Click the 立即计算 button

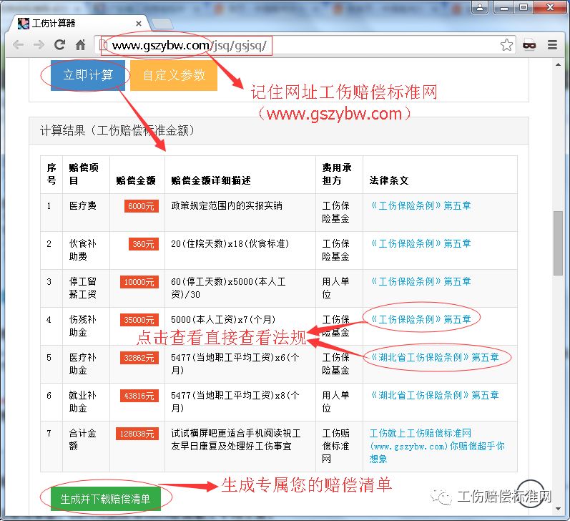pyautogui.click(x=88, y=75)
